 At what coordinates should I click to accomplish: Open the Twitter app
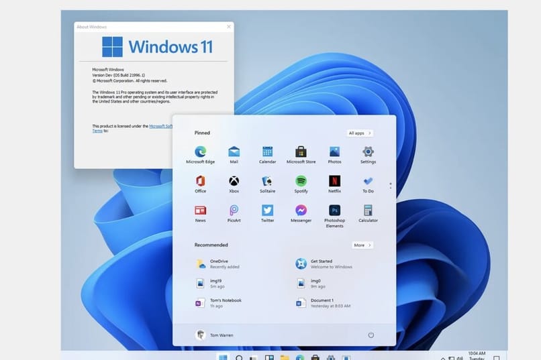[267, 213]
